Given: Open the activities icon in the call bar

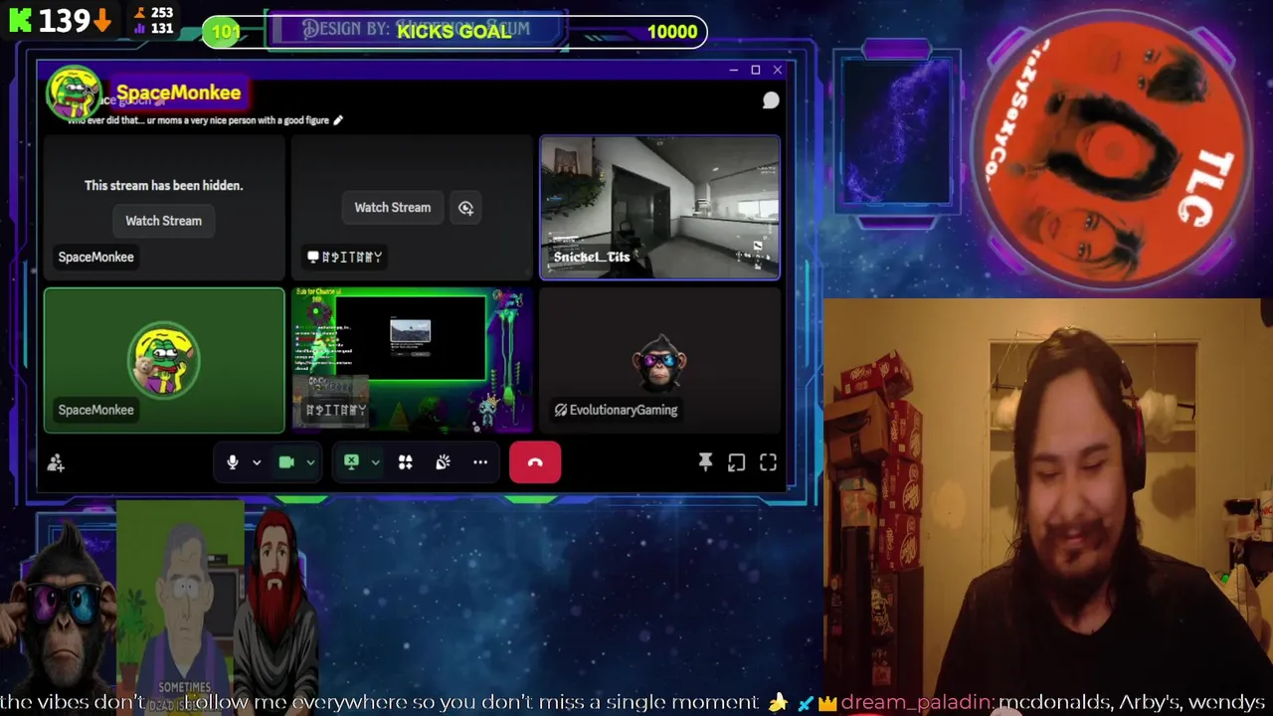Looking at the screenshot, I should point(406,462).
